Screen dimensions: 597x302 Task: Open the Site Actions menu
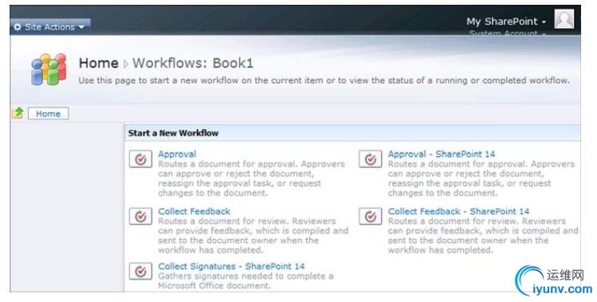[49, 27]
